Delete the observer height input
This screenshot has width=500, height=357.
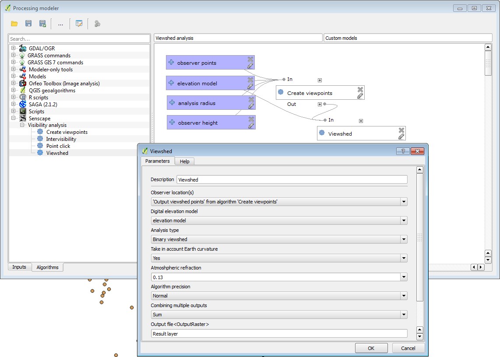[x=251, y=119]
